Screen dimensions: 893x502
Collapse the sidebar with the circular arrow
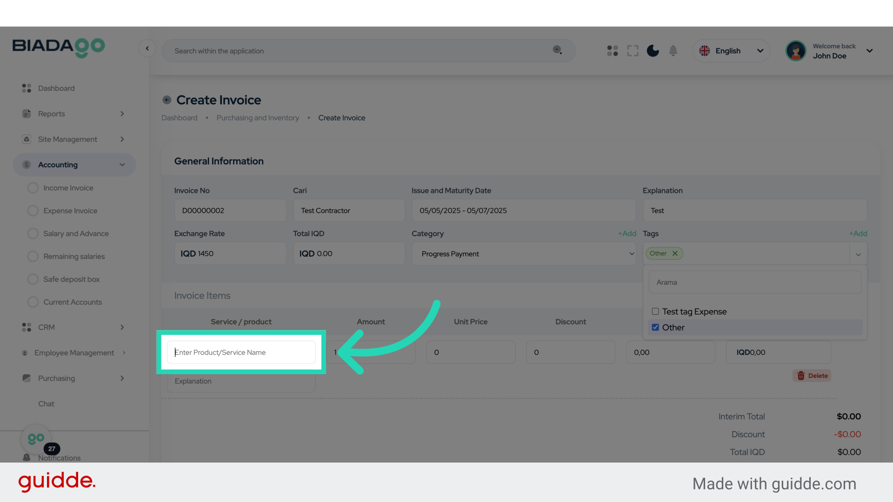click(147, 48)
